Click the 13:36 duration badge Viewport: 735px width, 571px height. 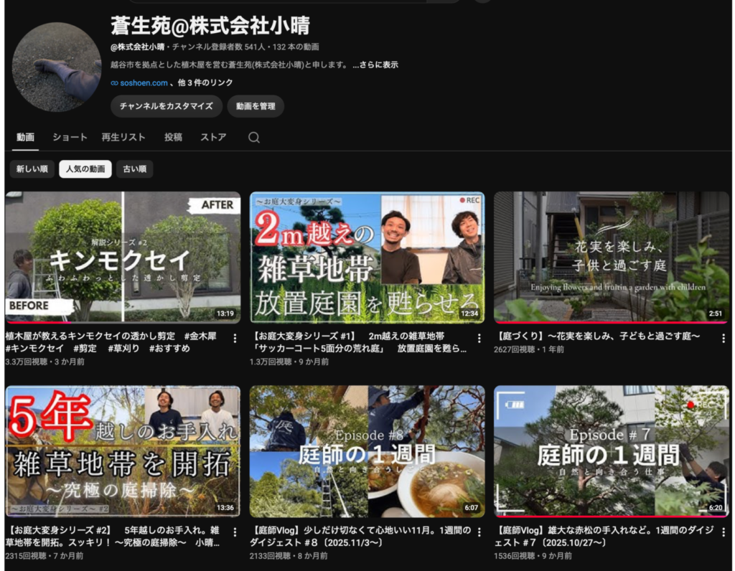(225, 507)
